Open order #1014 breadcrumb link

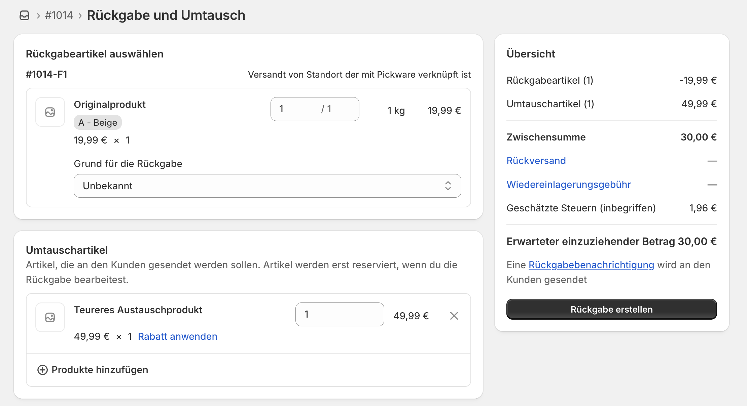59,15
